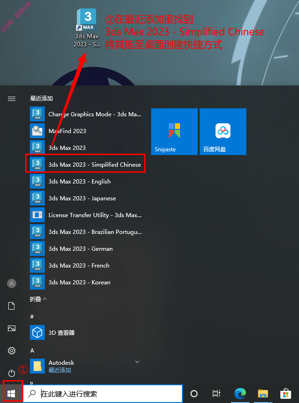Click the License Transfer Utility icon
This screenshot has width=299, height=403.
(37, 215)
